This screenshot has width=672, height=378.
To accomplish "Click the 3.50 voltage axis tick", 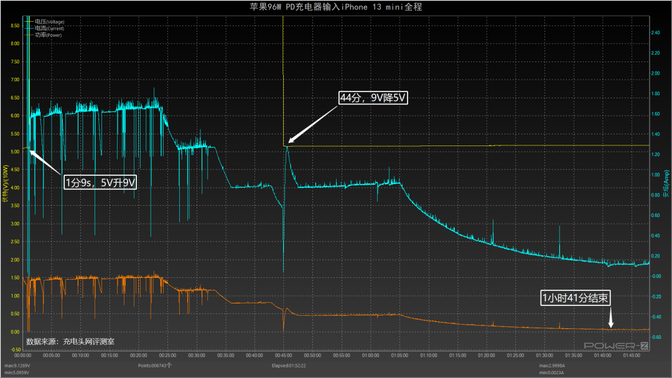I will tap(15, 206).
